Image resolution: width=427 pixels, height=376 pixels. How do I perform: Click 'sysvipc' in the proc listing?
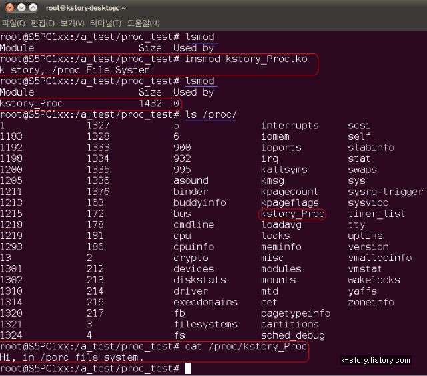click(x=368, y=203)
